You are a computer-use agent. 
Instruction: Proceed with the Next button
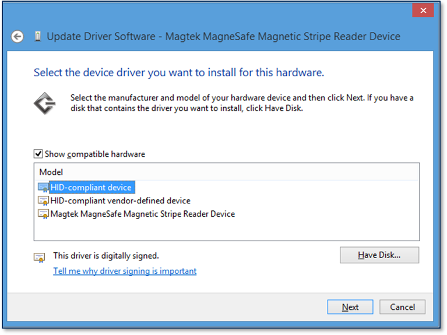[350, 307]
